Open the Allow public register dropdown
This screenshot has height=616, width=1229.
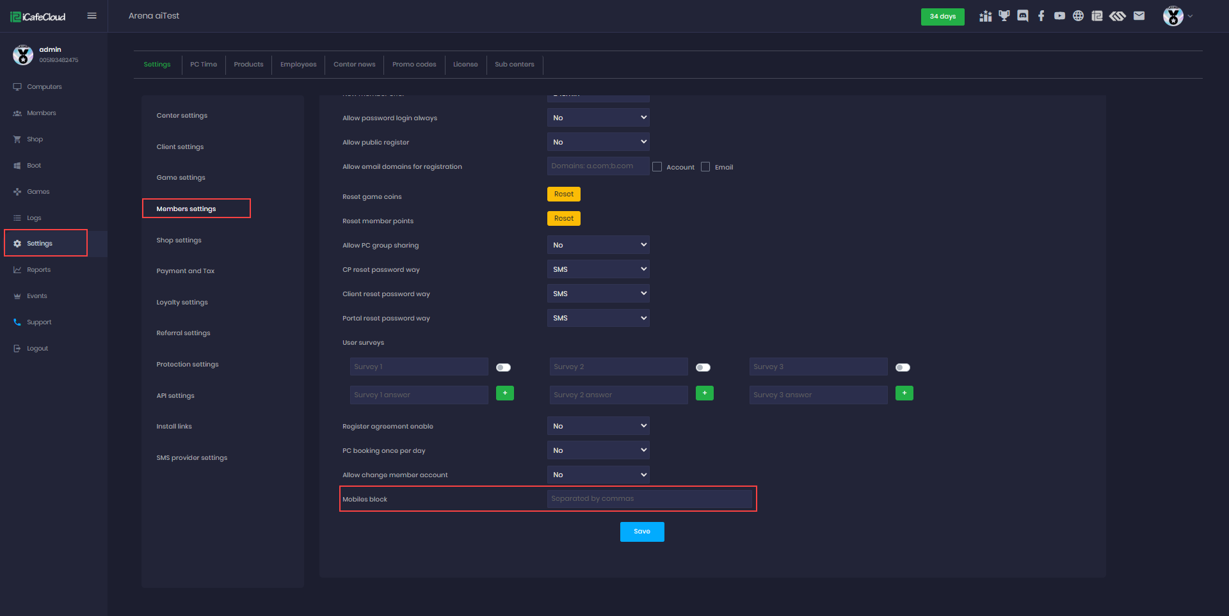[x=598, y=142]
